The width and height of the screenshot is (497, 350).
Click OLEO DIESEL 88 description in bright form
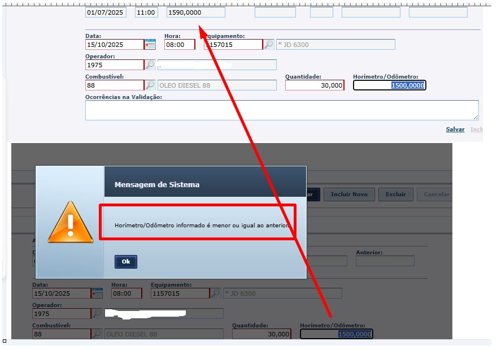click(217, 85)
